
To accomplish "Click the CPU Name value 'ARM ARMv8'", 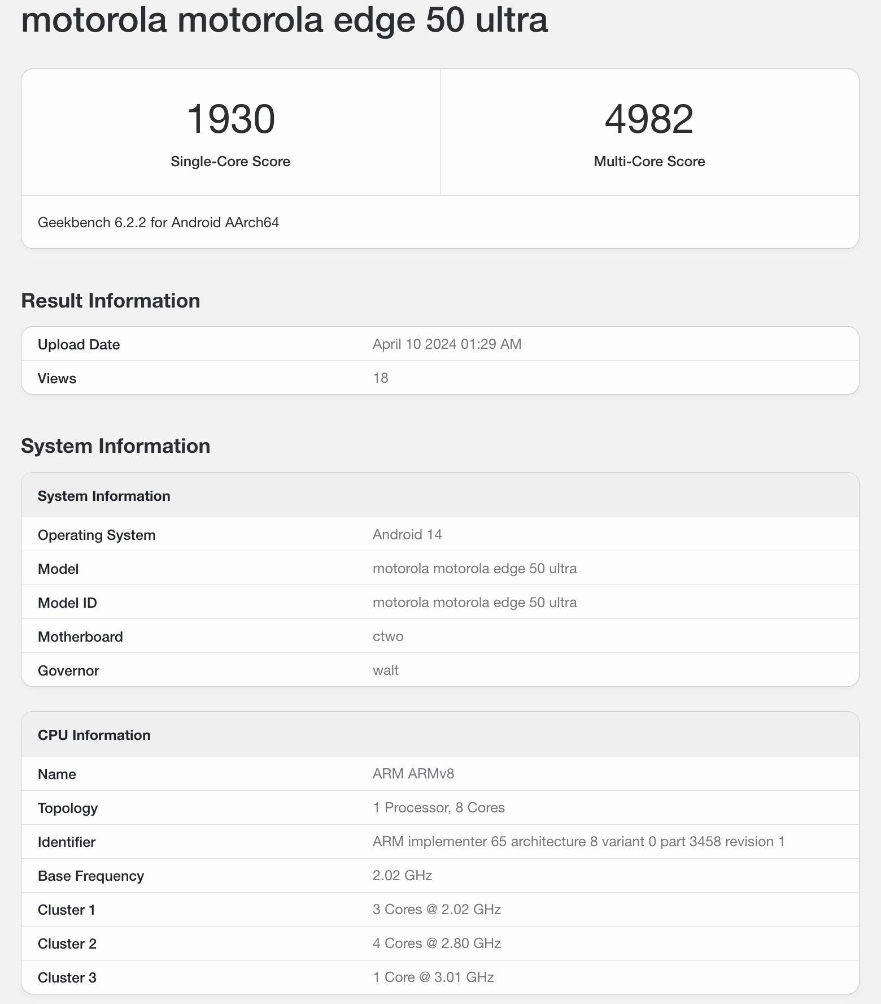I will coord(413,774).
